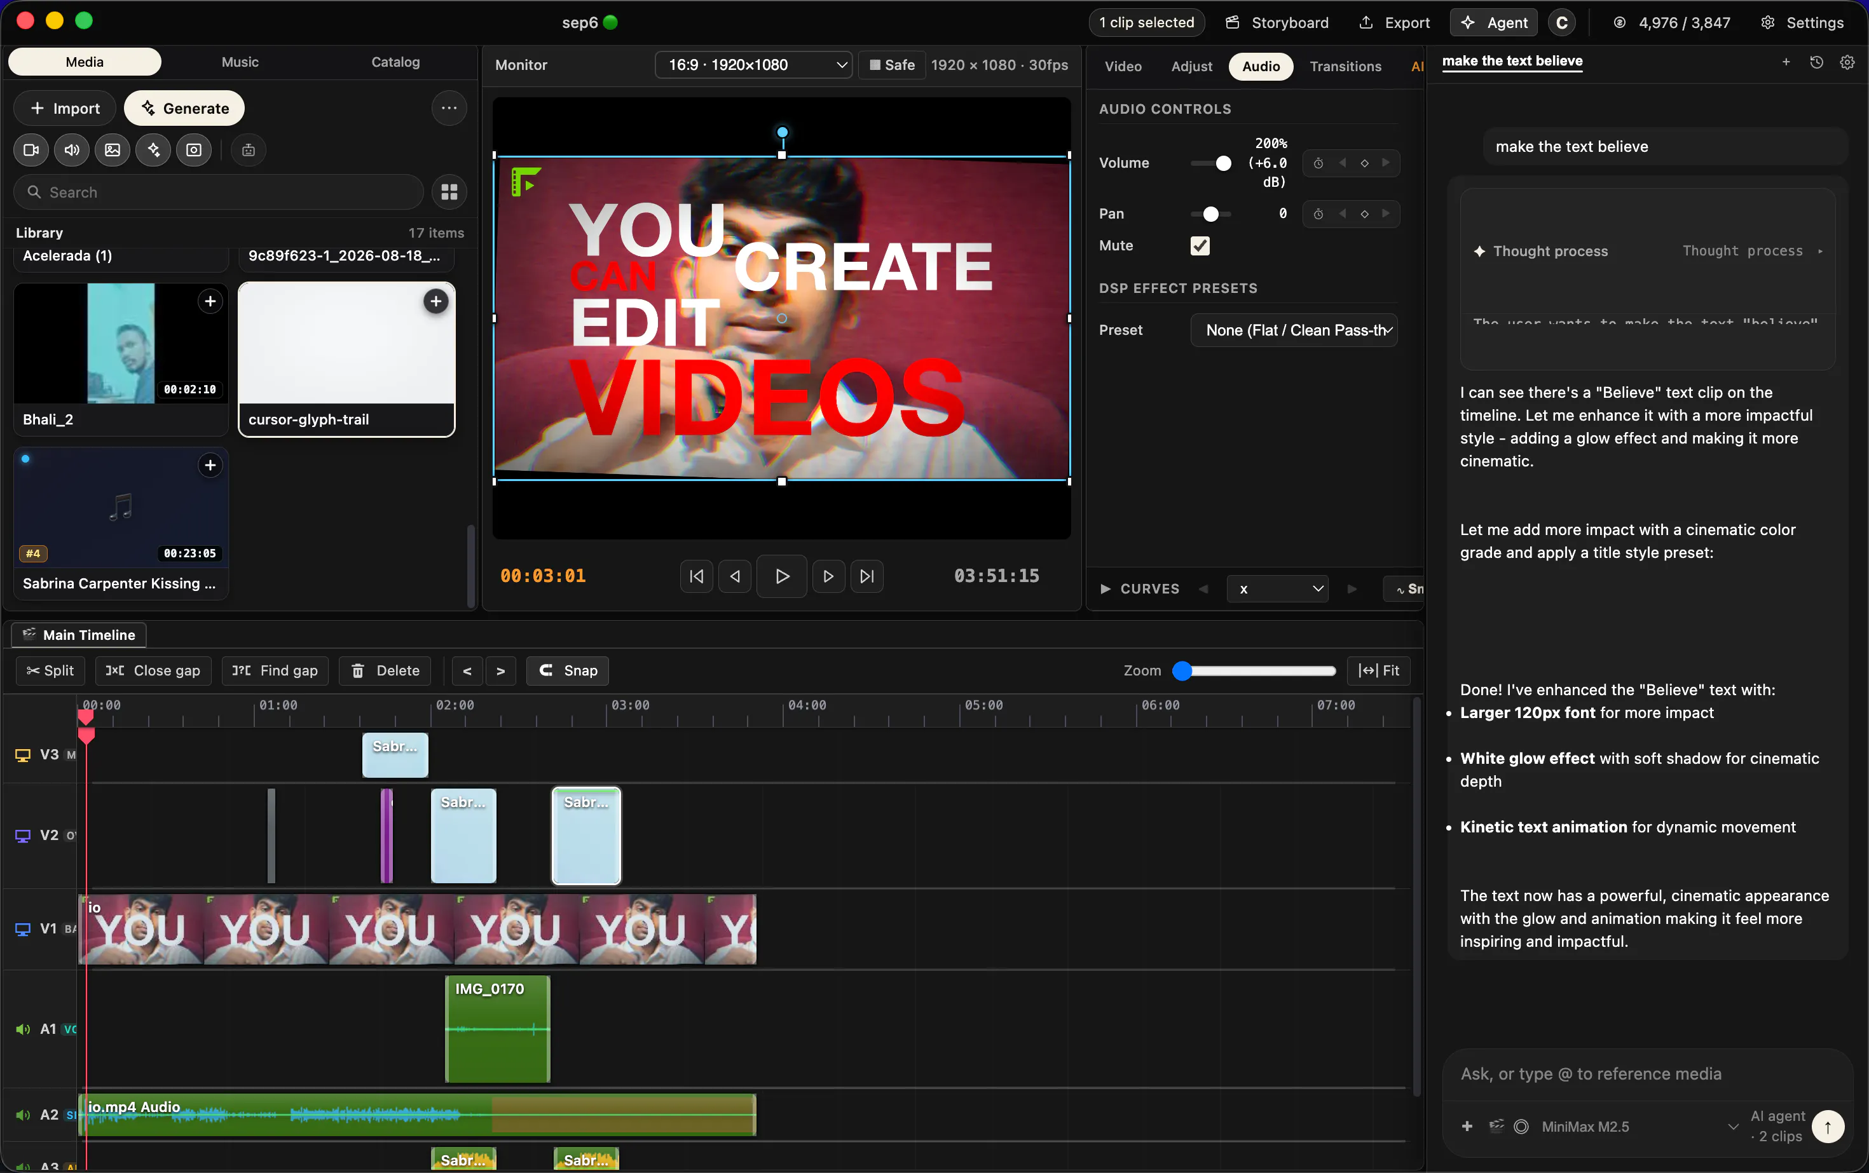Open the Storyboard view
This screenshot has height=1173, width=1869.
[1277, 22]
